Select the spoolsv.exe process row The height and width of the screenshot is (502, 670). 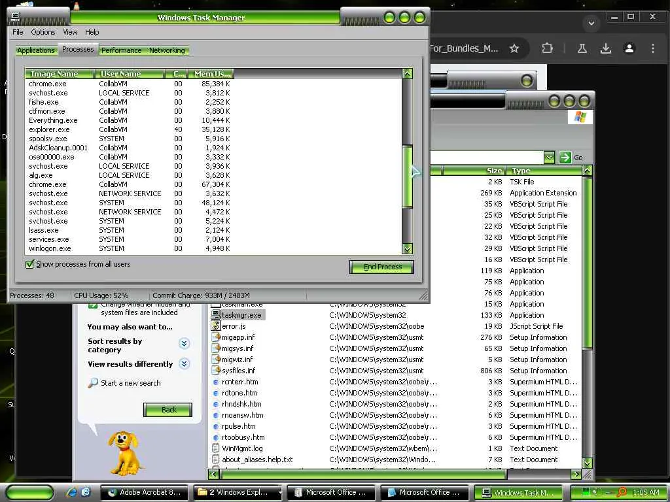point(130,139)
